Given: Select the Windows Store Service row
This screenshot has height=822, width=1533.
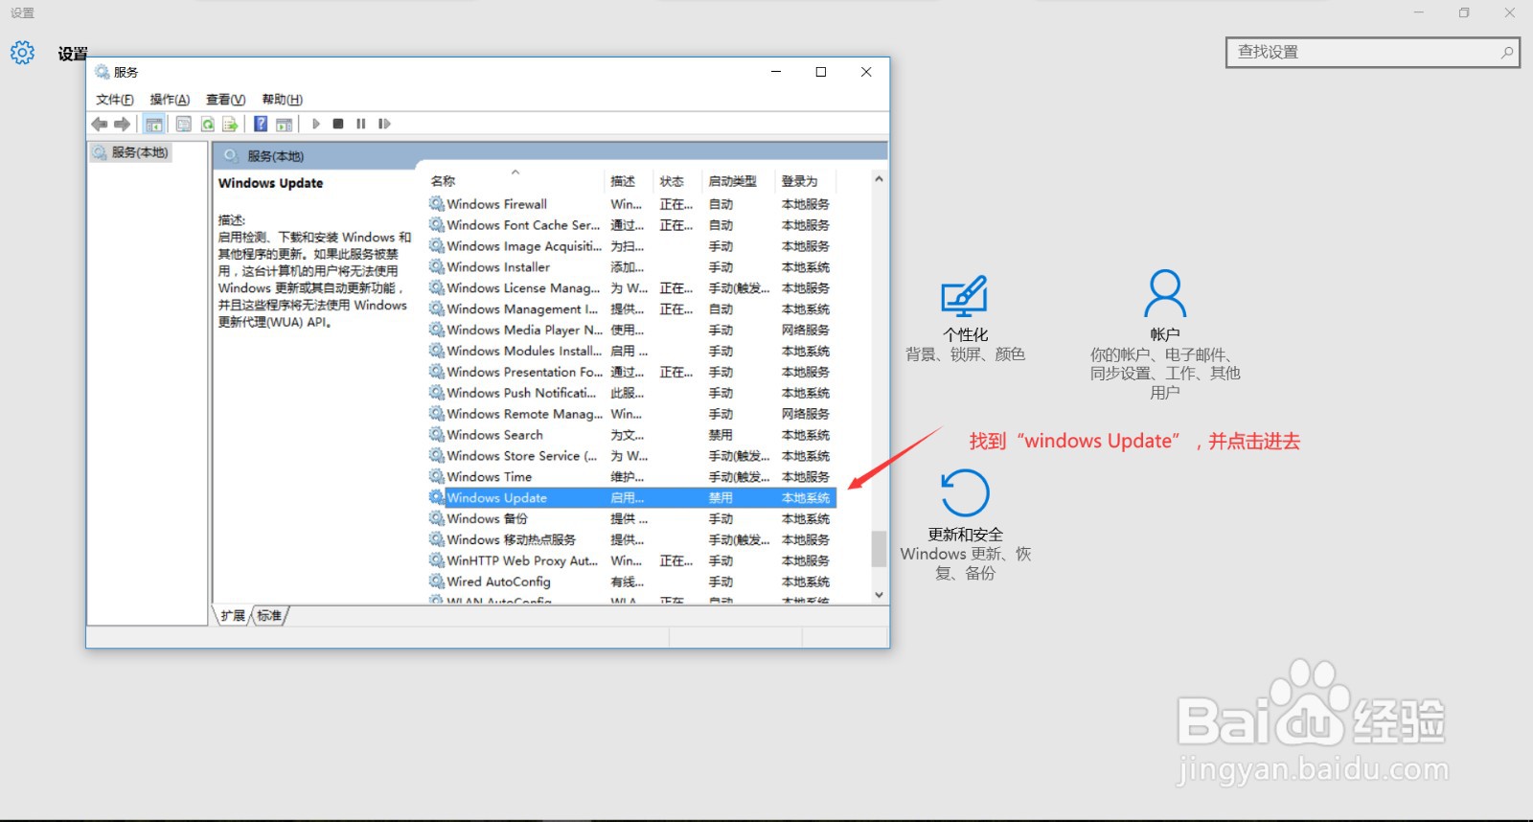Looking at the screenshot, I should (631, 456).
